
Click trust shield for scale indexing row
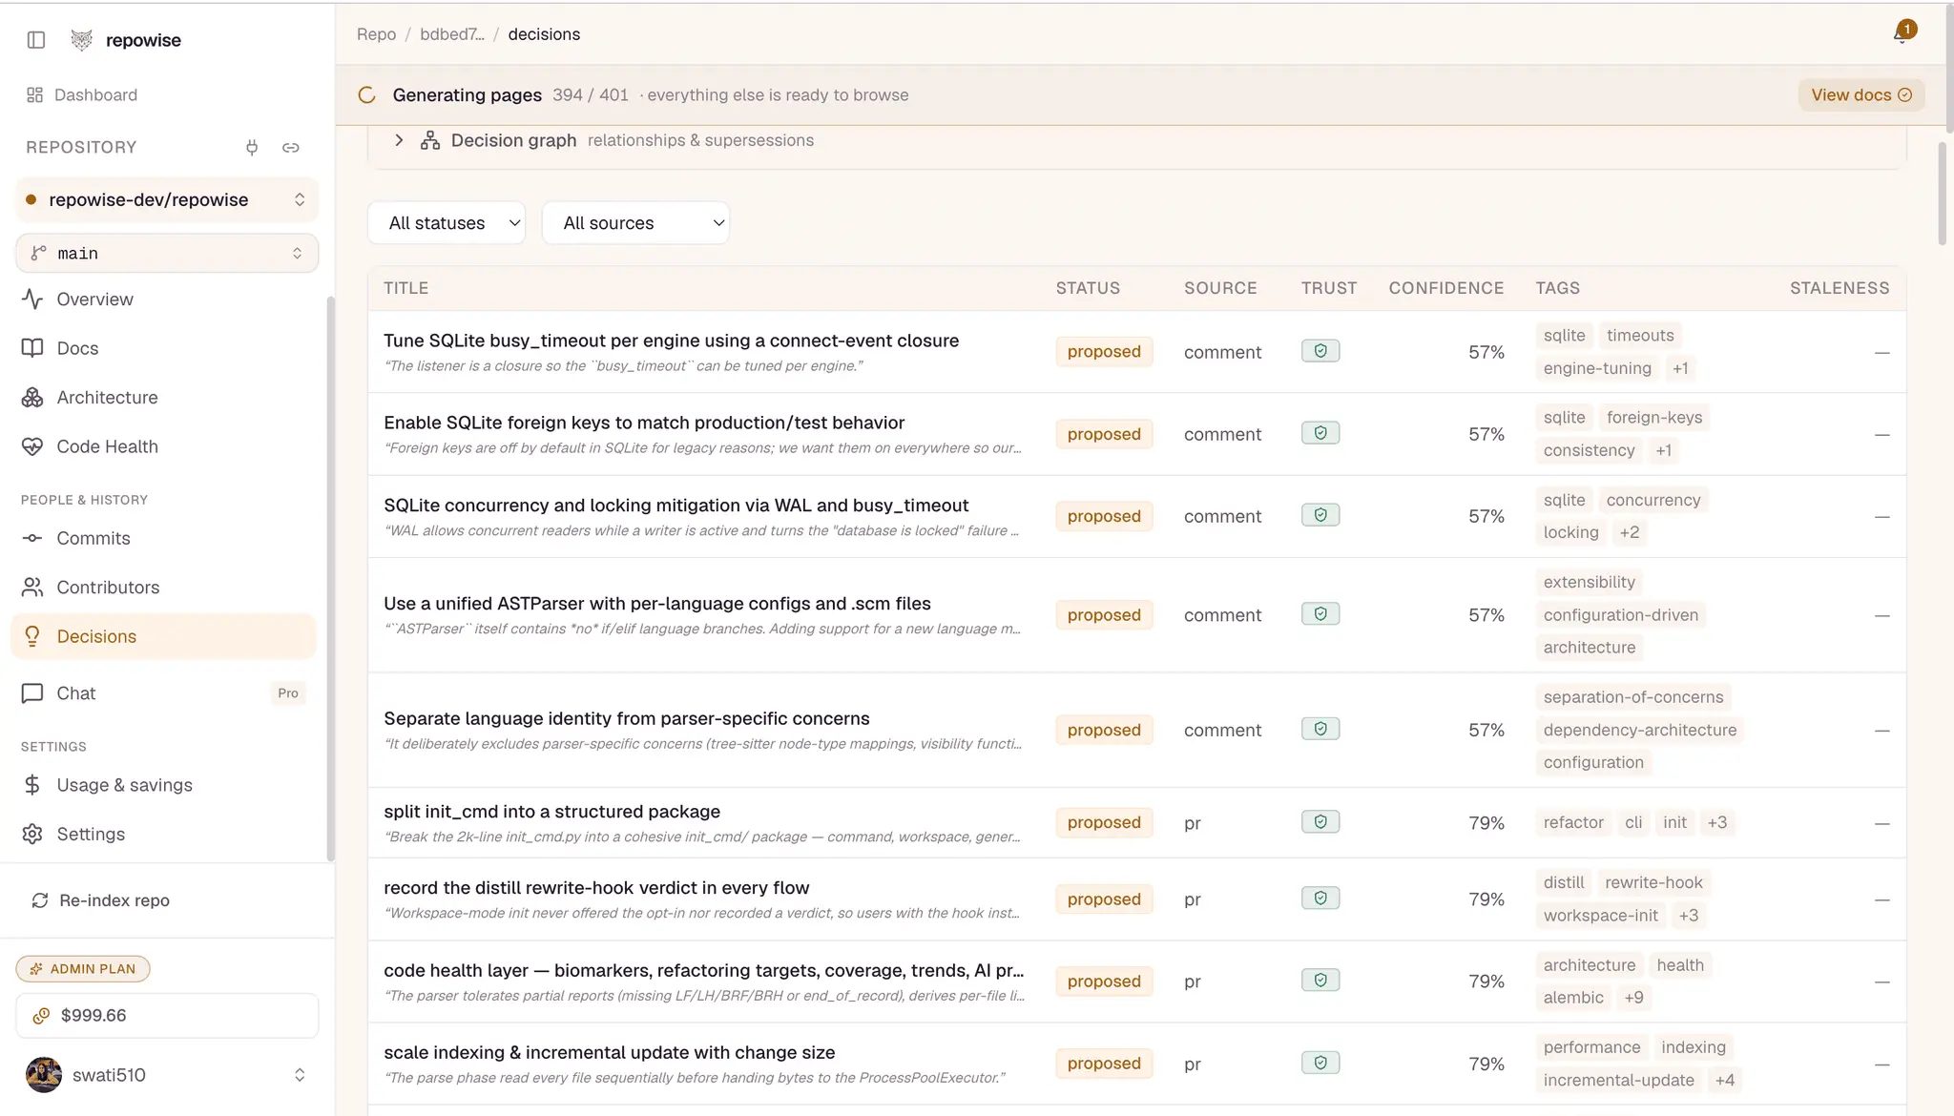click(x=1320, y=1063)
